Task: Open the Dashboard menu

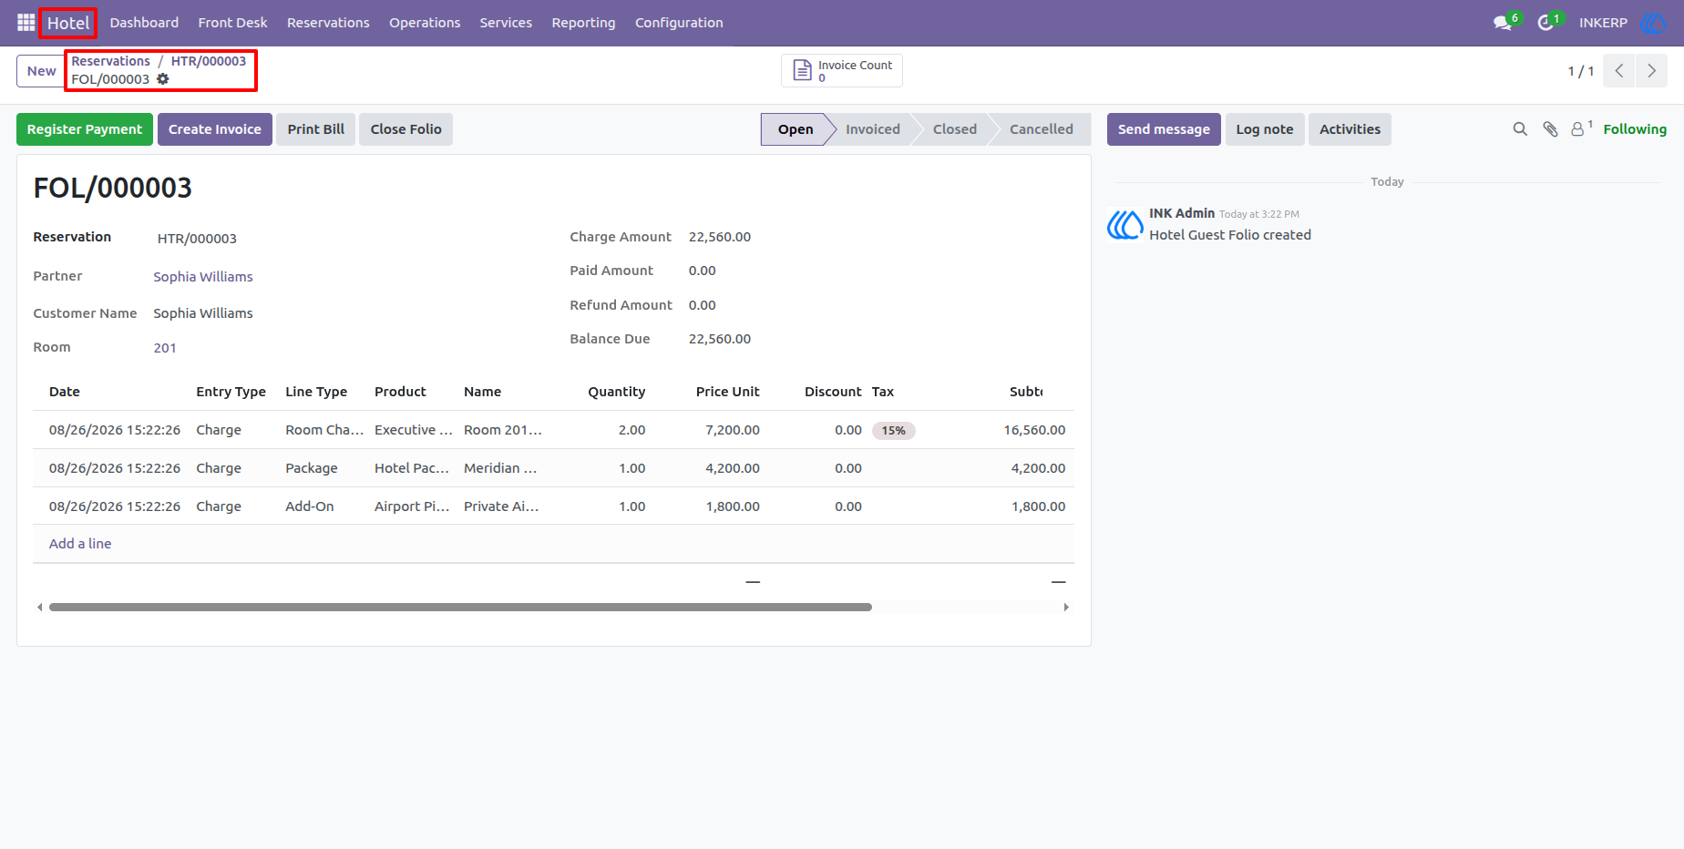Action: pyautogui.click(x=144, y=23)
